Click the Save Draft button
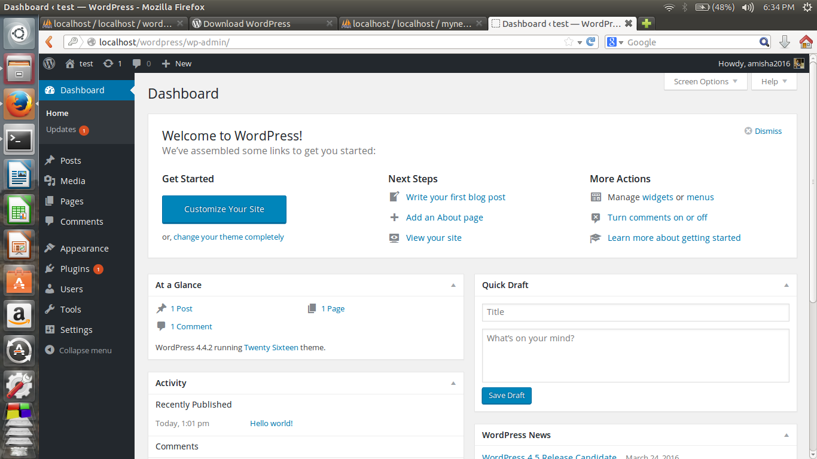817x459 pixels. point(507,396)
